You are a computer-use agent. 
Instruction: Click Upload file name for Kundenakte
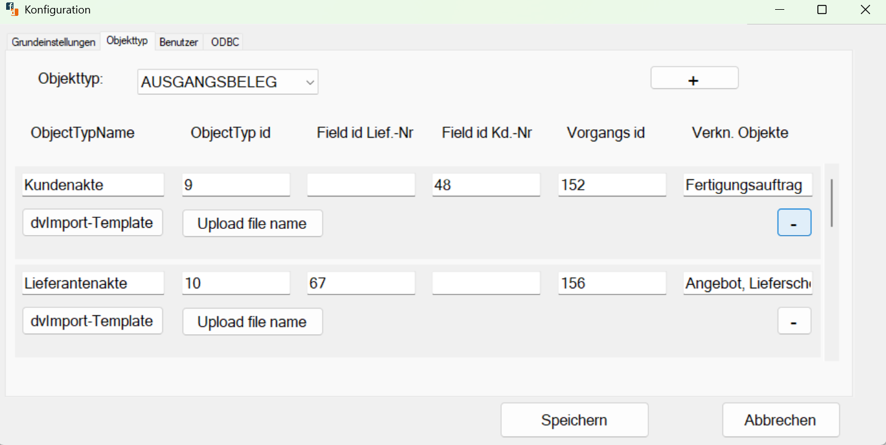(252, 223)
